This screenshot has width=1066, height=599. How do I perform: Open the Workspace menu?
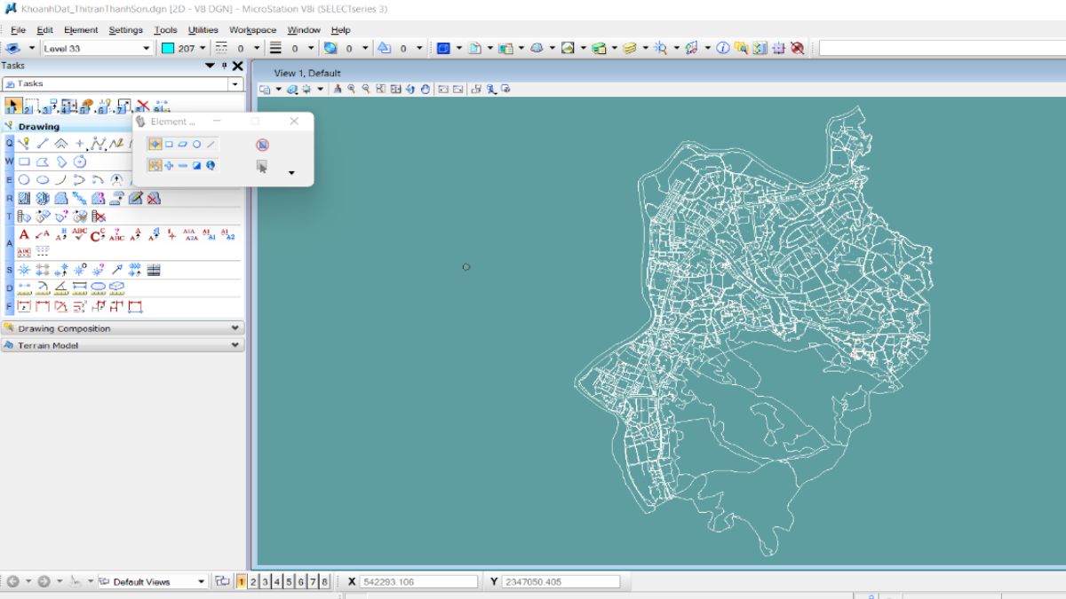click(252, 30)
